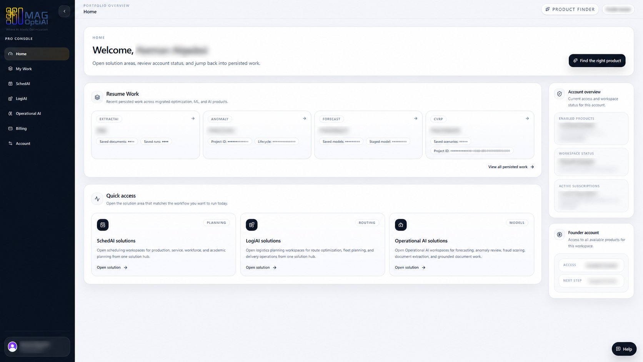This screenshot has height=362, width=643.
Task: Click the Staged model chip
Action: pyautogui.click(x=388, y=142)
